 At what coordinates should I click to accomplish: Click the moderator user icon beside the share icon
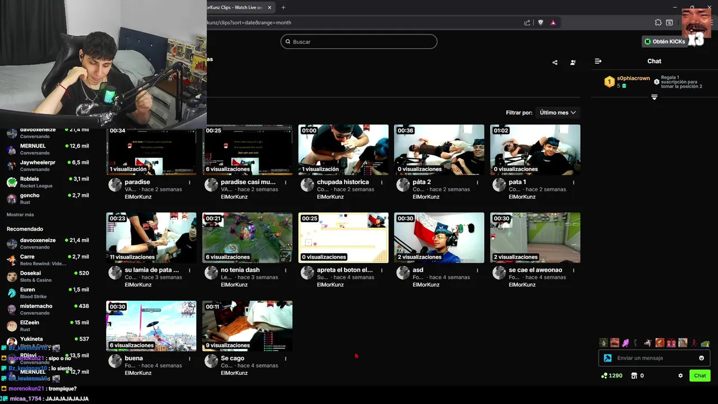[573, 62]
